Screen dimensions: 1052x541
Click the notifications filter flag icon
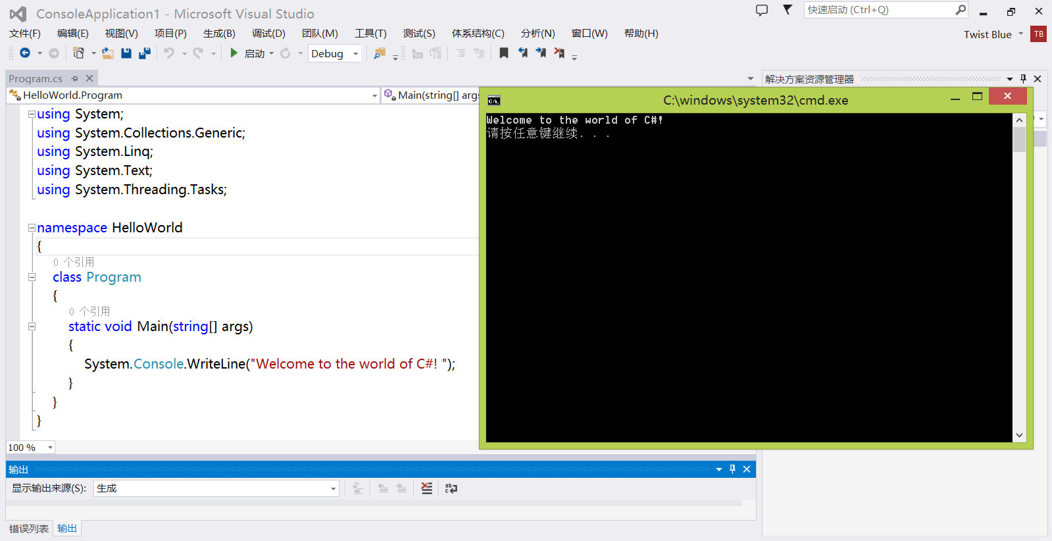coord(788,10)
